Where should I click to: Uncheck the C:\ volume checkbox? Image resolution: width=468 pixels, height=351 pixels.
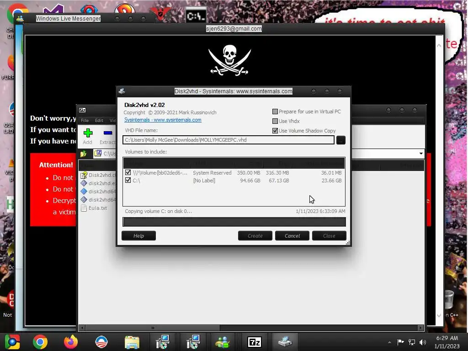pyautogui.click(x=128, y=180)
